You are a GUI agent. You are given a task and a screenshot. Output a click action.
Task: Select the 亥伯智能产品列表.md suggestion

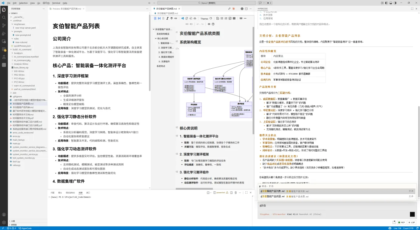coord(337,191)
